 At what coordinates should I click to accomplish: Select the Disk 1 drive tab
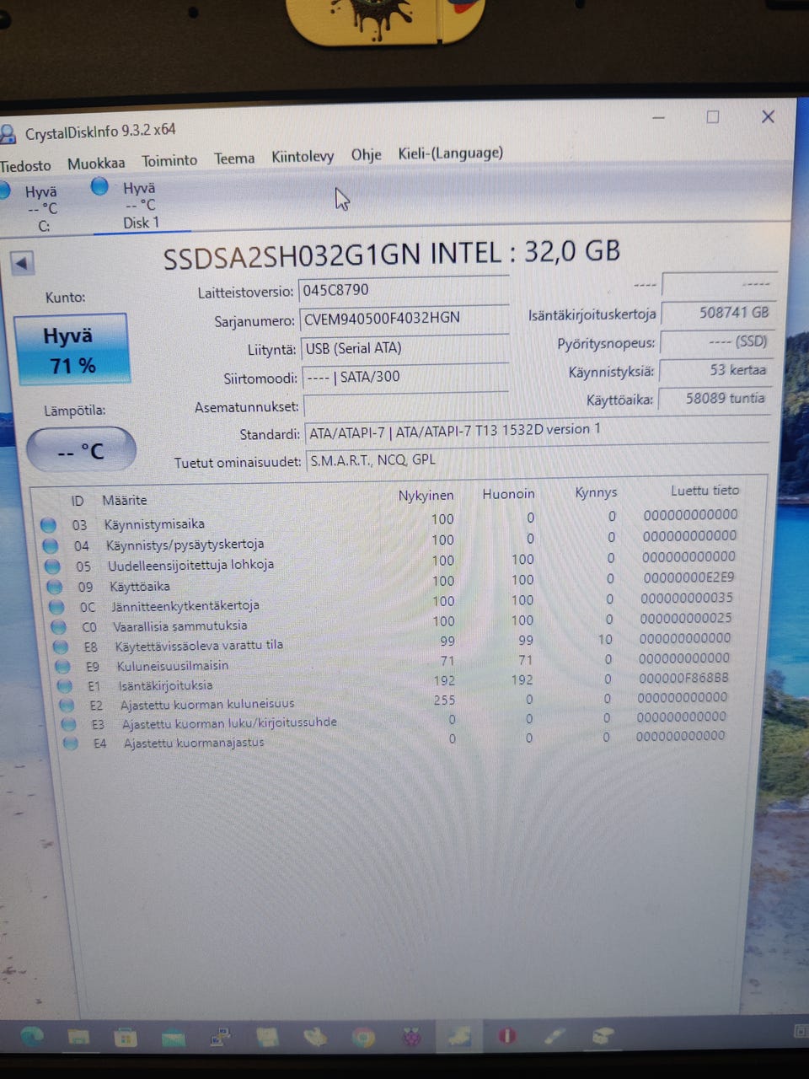[x=140, y=205]
